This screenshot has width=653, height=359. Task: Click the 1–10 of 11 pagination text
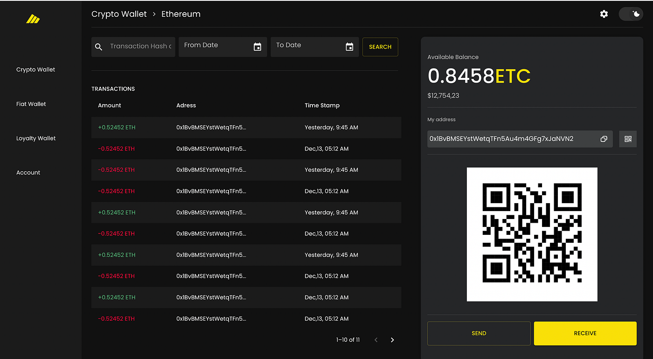(348, 340)
